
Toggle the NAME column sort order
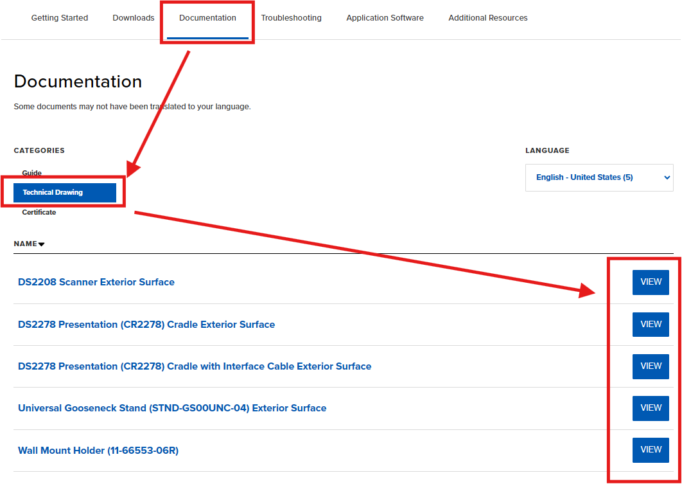29,244
